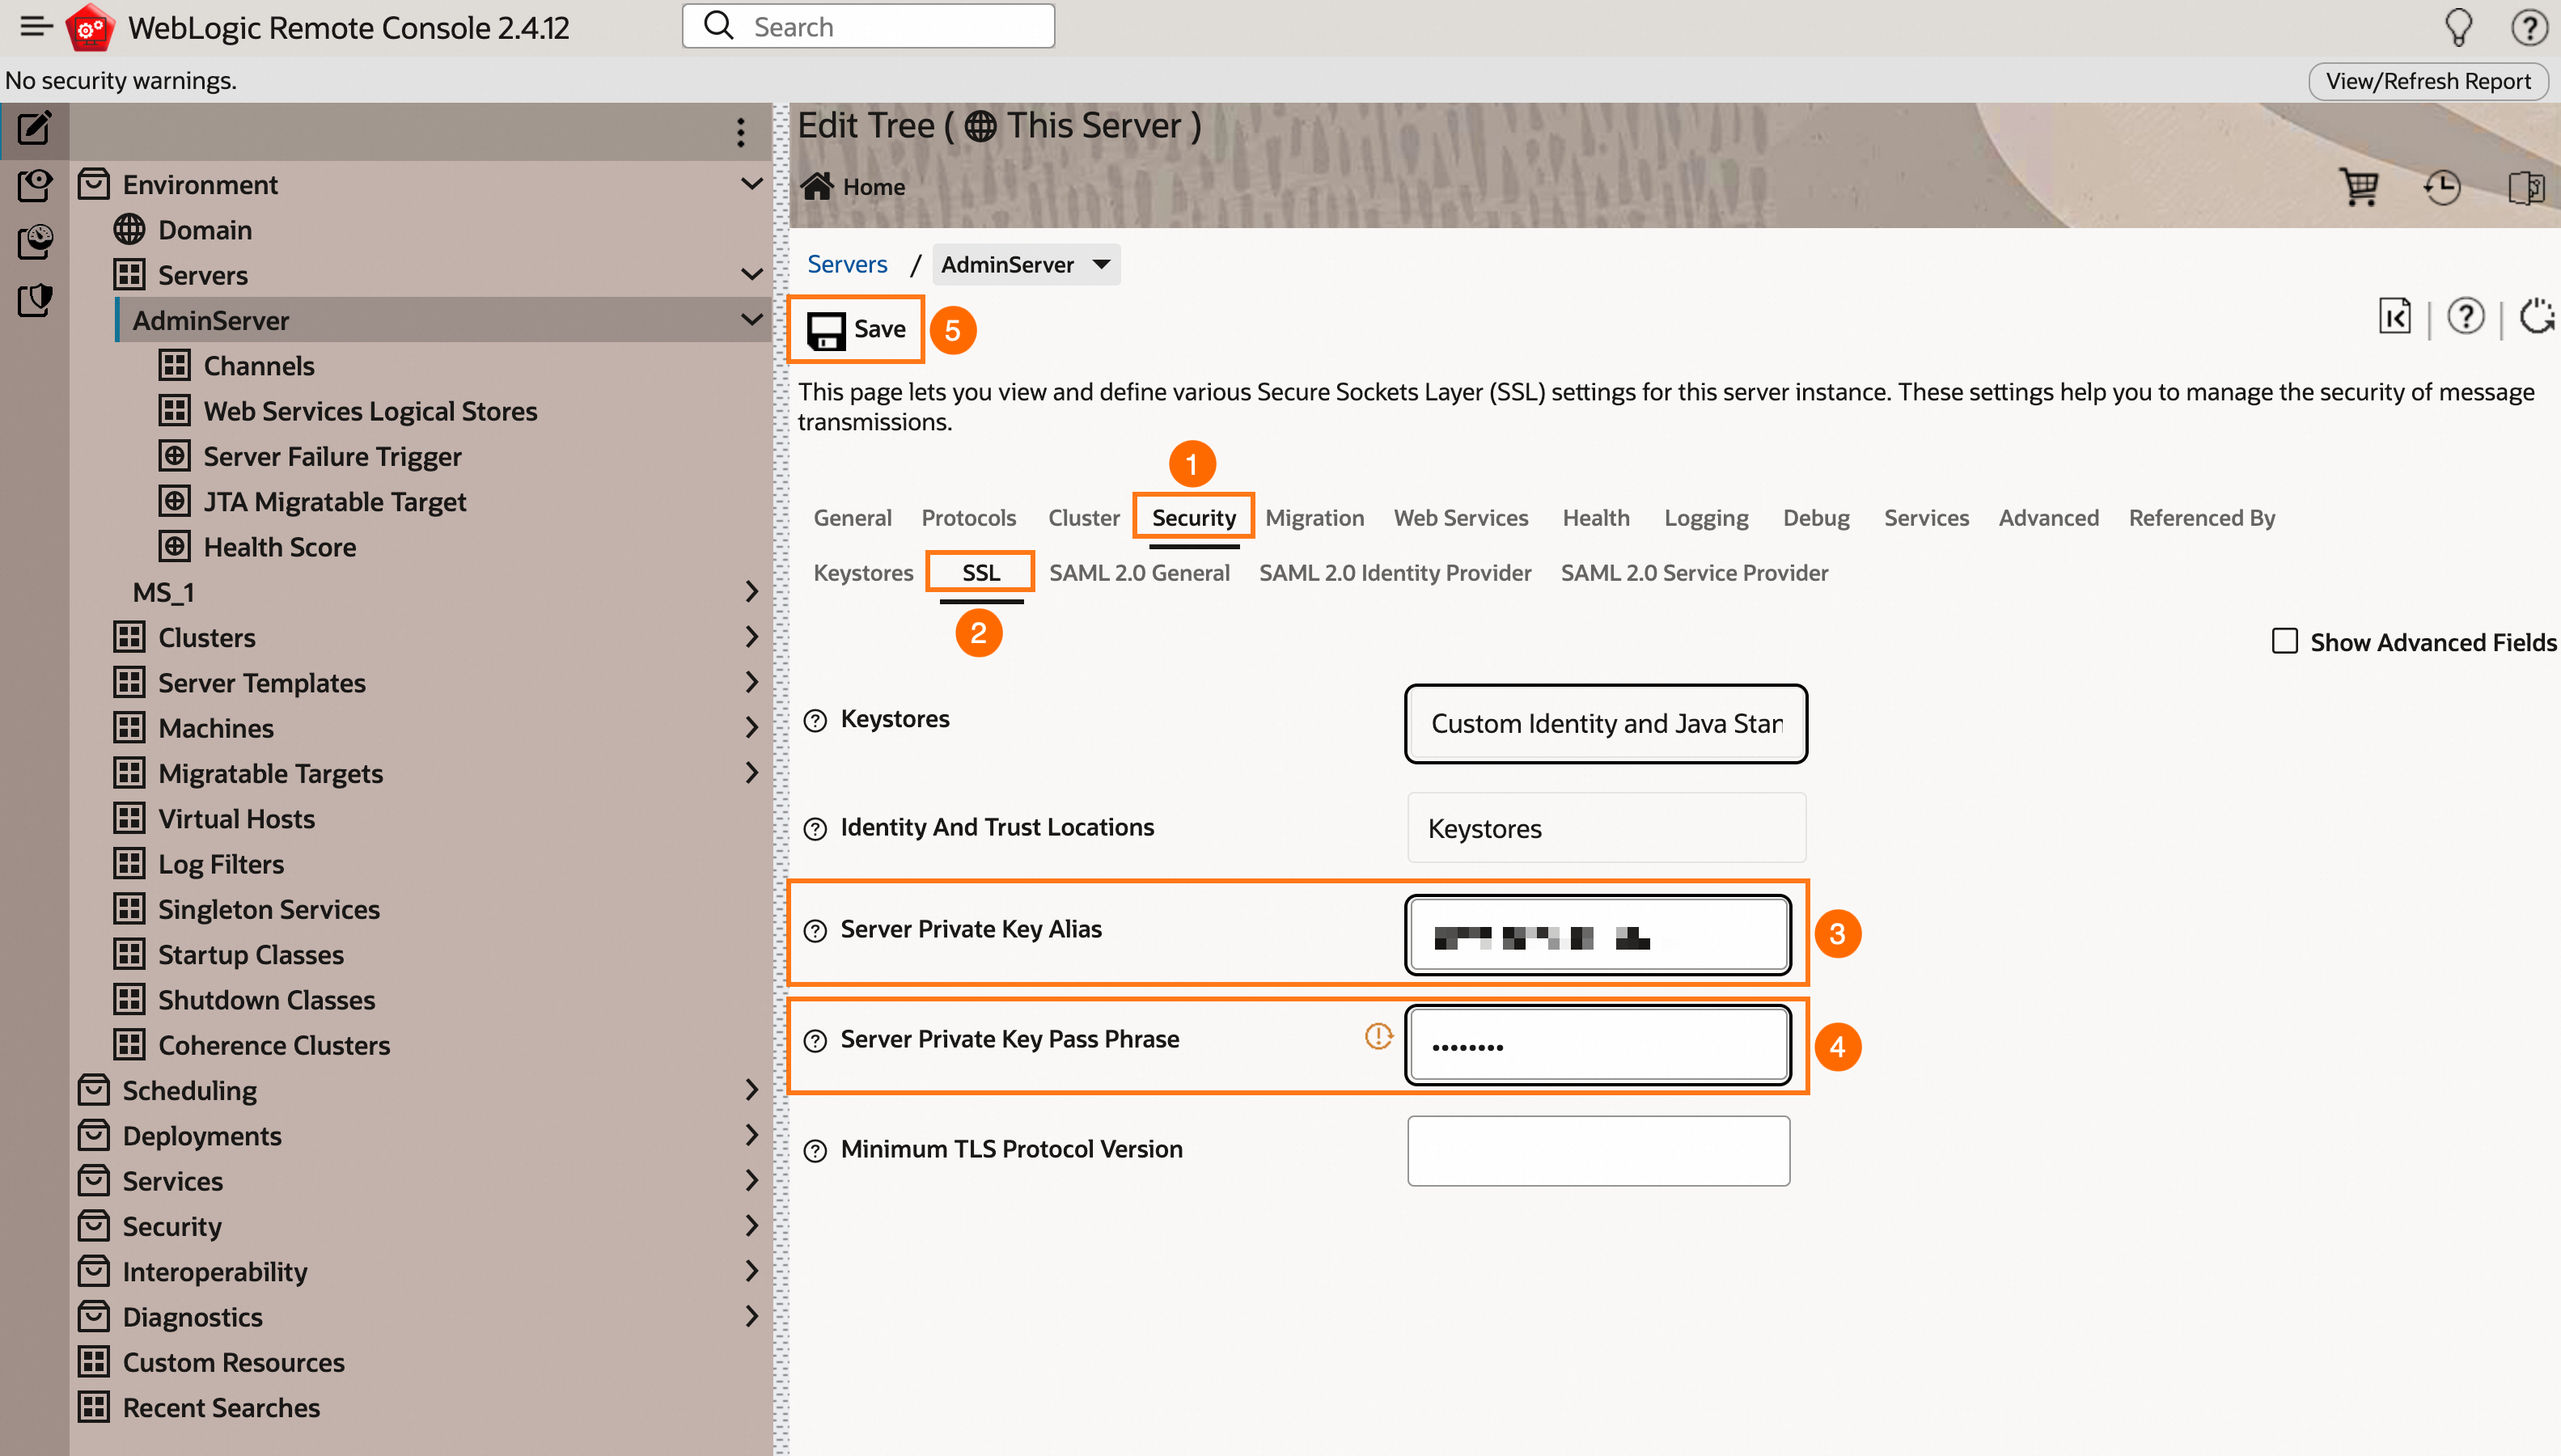Open the Referenced By tab

[x=2201, y=518]
